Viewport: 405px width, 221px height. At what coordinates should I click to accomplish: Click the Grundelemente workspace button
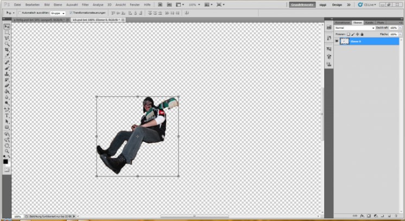tap(302, 4)
